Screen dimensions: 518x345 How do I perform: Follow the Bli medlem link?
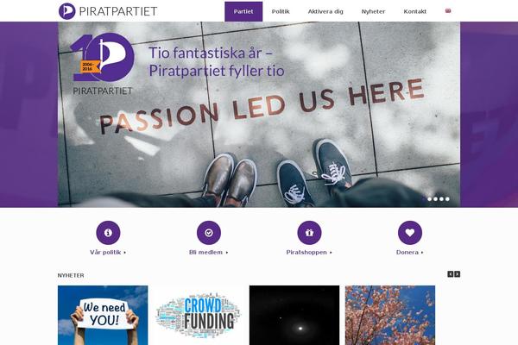pyautogui.click(x=208, y=252)
